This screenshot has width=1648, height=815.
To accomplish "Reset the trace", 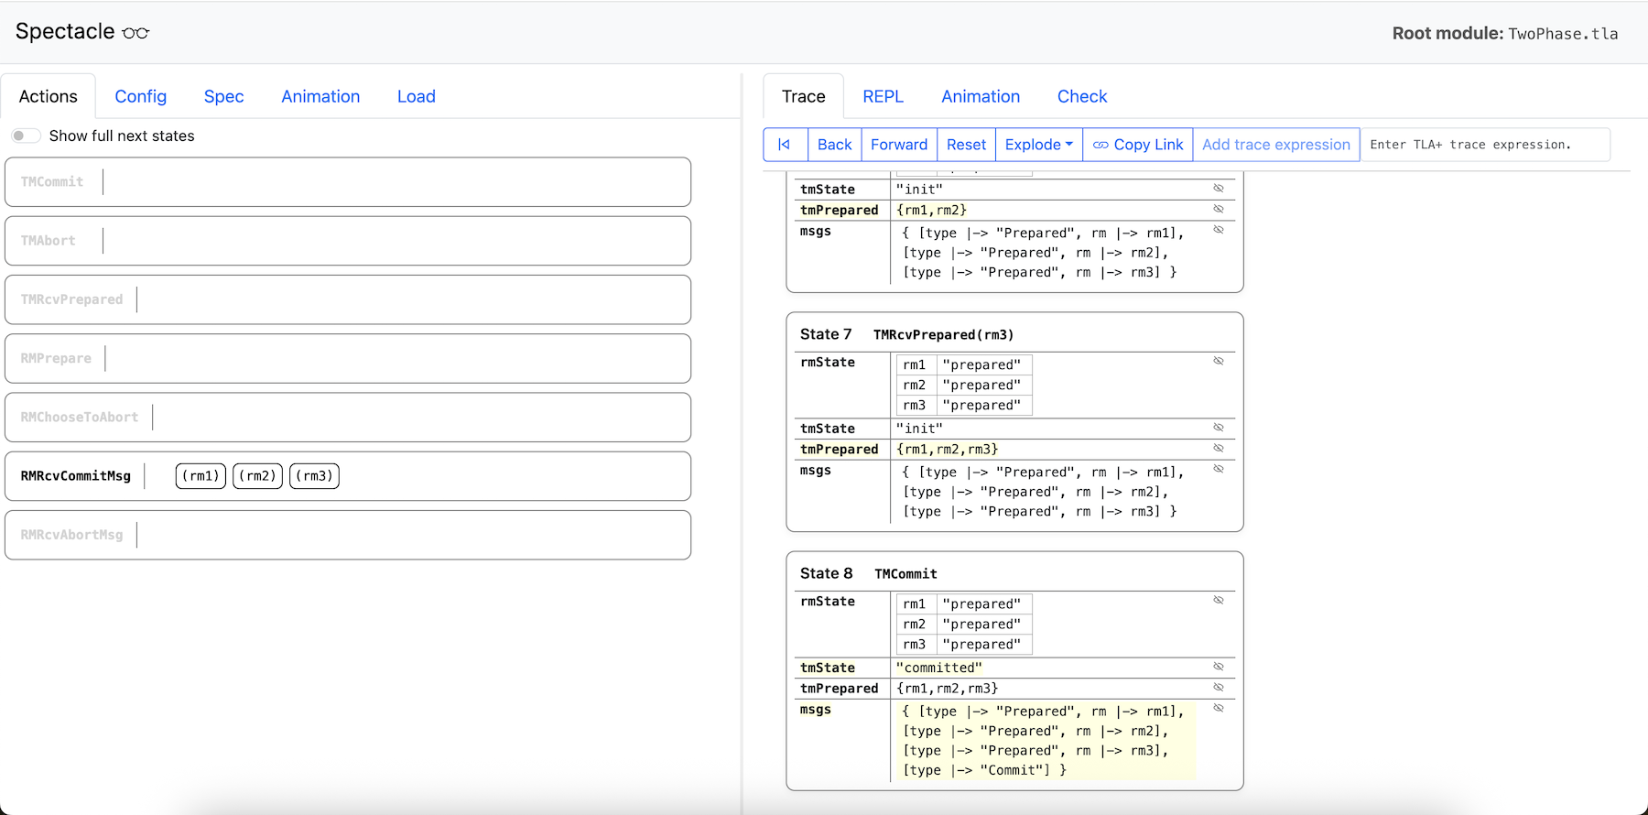I will [x=966, y=145].
